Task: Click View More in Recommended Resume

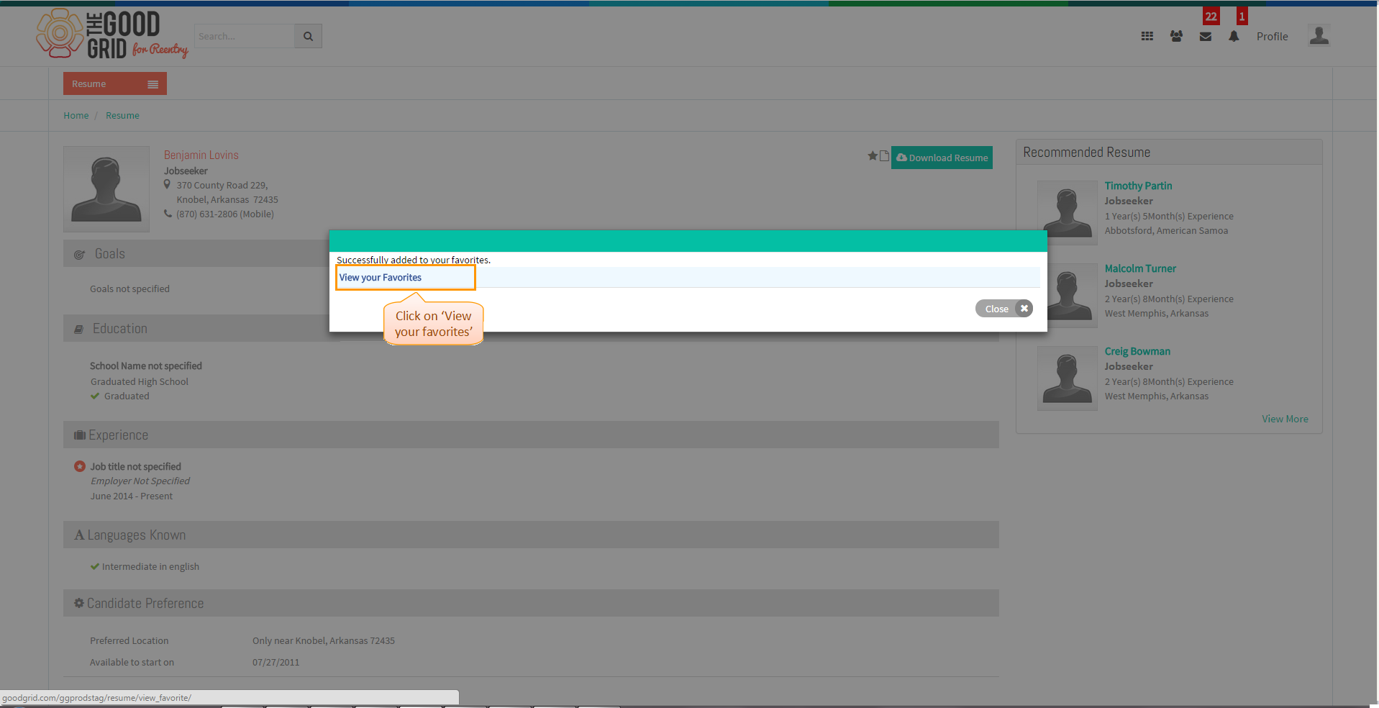Action: [x=1285, y=419]
